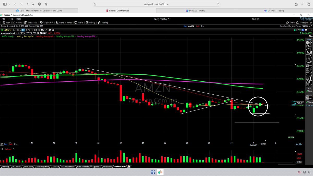Viewport: 313px width, 176px height.
Task: Select the text T drawing tool
Action: tap(311, 49)
